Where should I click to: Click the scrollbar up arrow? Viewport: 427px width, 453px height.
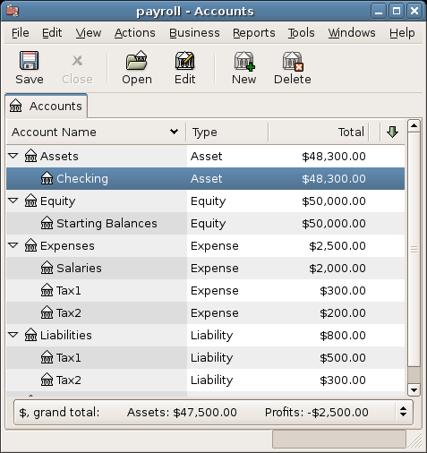pos(414,126)
